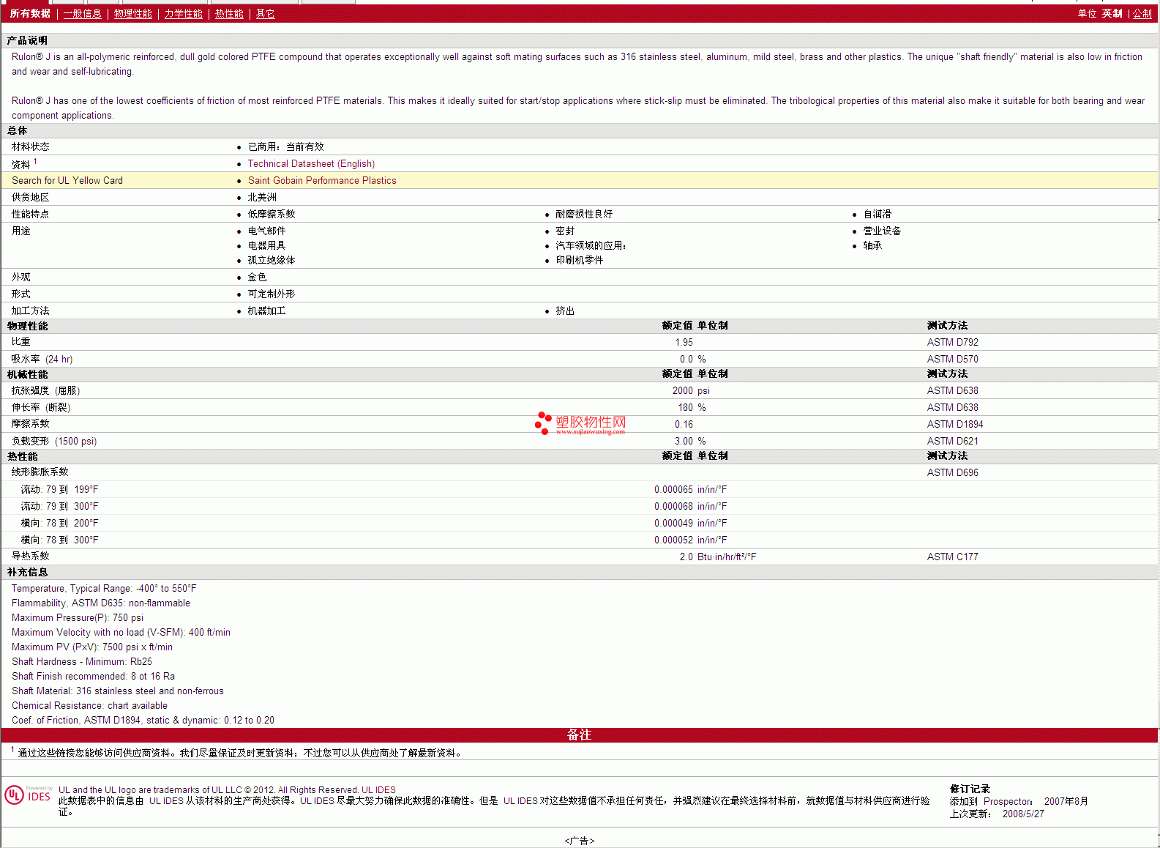Click the 备注 red section bar

click(579, 734)
